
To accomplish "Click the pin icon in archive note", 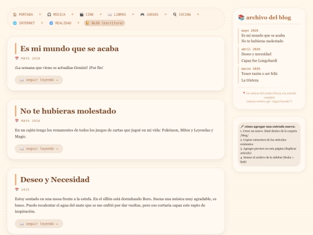I will (243, 93).
